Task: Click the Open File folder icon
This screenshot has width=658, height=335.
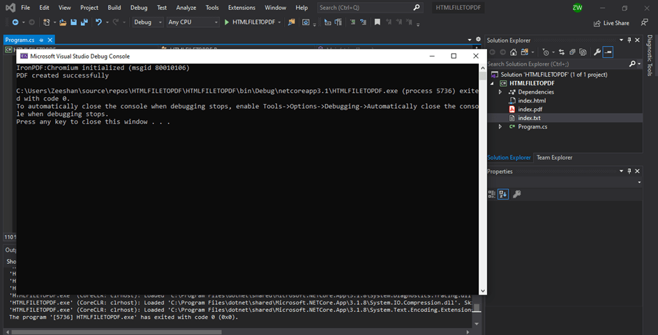Action: tap(63, 22)
